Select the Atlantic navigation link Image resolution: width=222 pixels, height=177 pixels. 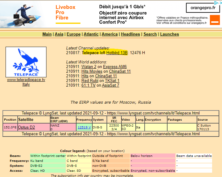[91, 34]
